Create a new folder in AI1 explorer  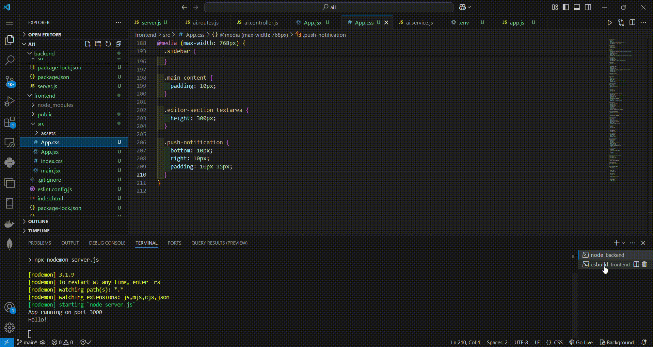point(98,44)
